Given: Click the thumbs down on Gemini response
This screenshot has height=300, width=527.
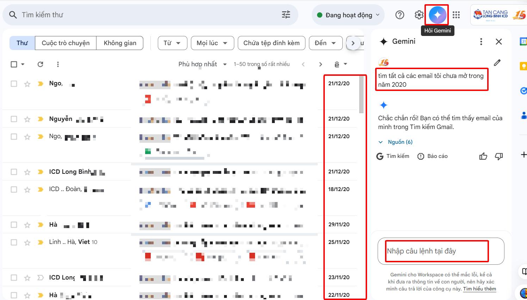Looking at the screenshot, I should [x=499, y=156].
